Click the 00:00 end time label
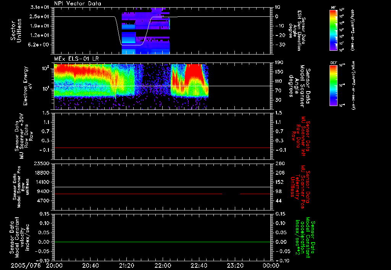 [271, 265]
